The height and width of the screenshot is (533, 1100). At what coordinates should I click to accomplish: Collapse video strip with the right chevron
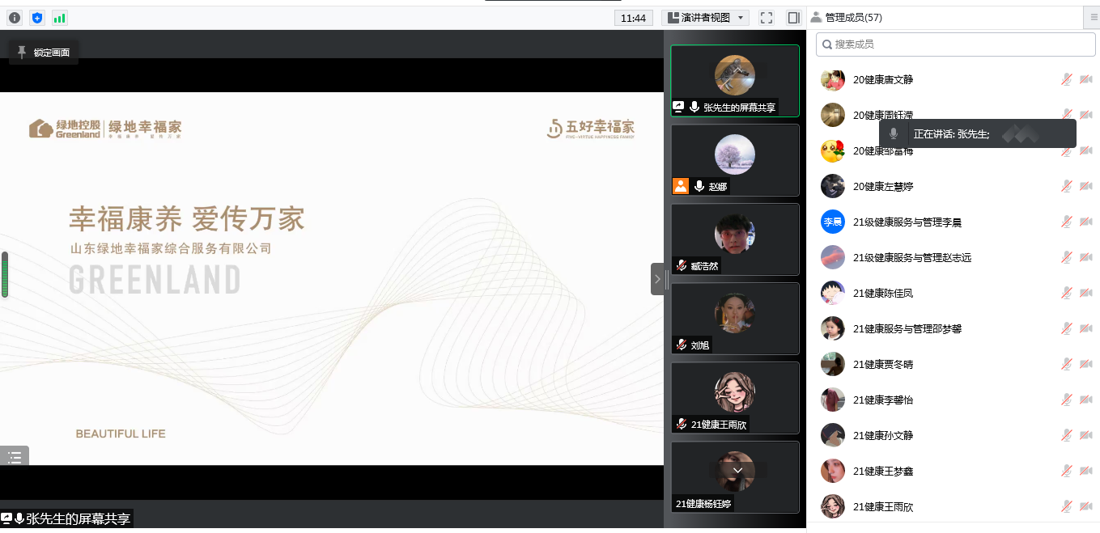point(657,279)
